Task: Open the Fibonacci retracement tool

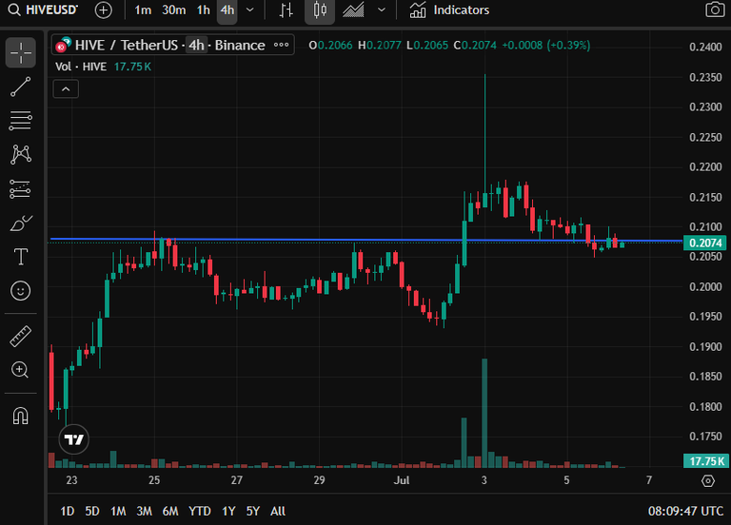Action: pyautogui.click(x=21, y=120)
